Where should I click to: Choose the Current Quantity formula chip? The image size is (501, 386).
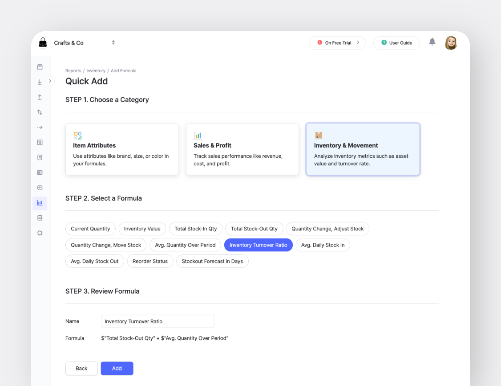[90, 228]
